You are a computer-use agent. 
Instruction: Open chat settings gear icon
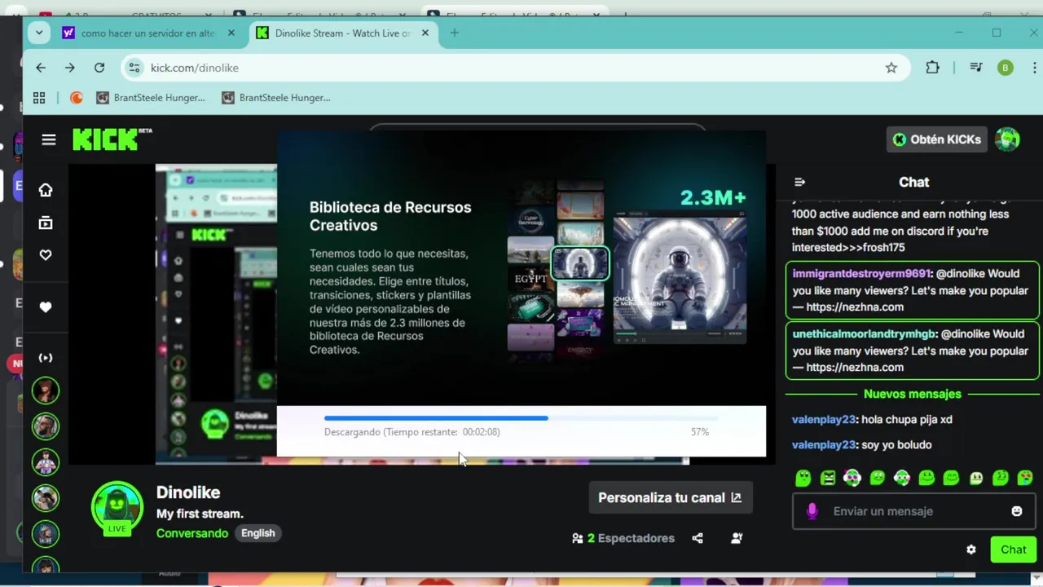click(x=971, y=549)
